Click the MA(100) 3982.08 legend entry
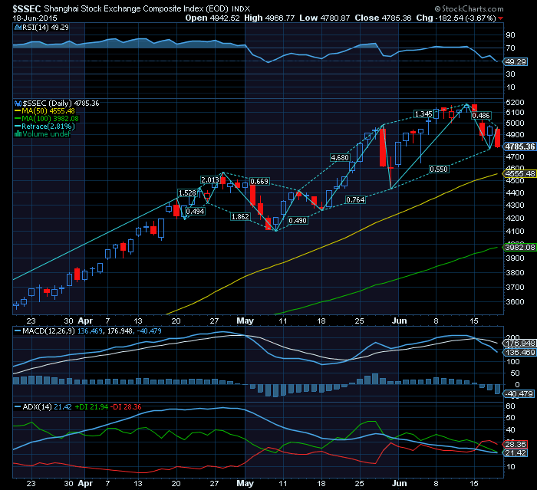 coord(47,119)
